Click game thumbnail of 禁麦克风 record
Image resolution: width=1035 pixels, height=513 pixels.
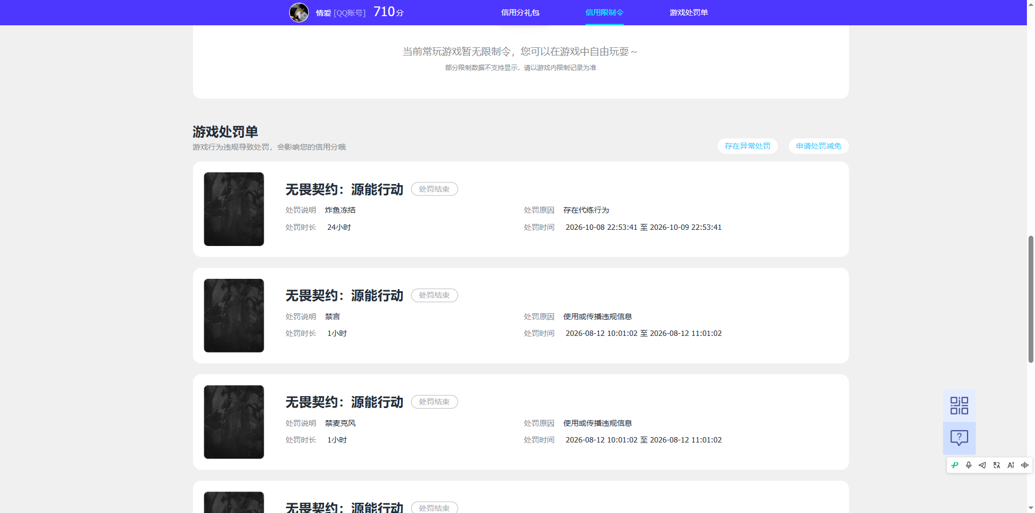(234, 422)
